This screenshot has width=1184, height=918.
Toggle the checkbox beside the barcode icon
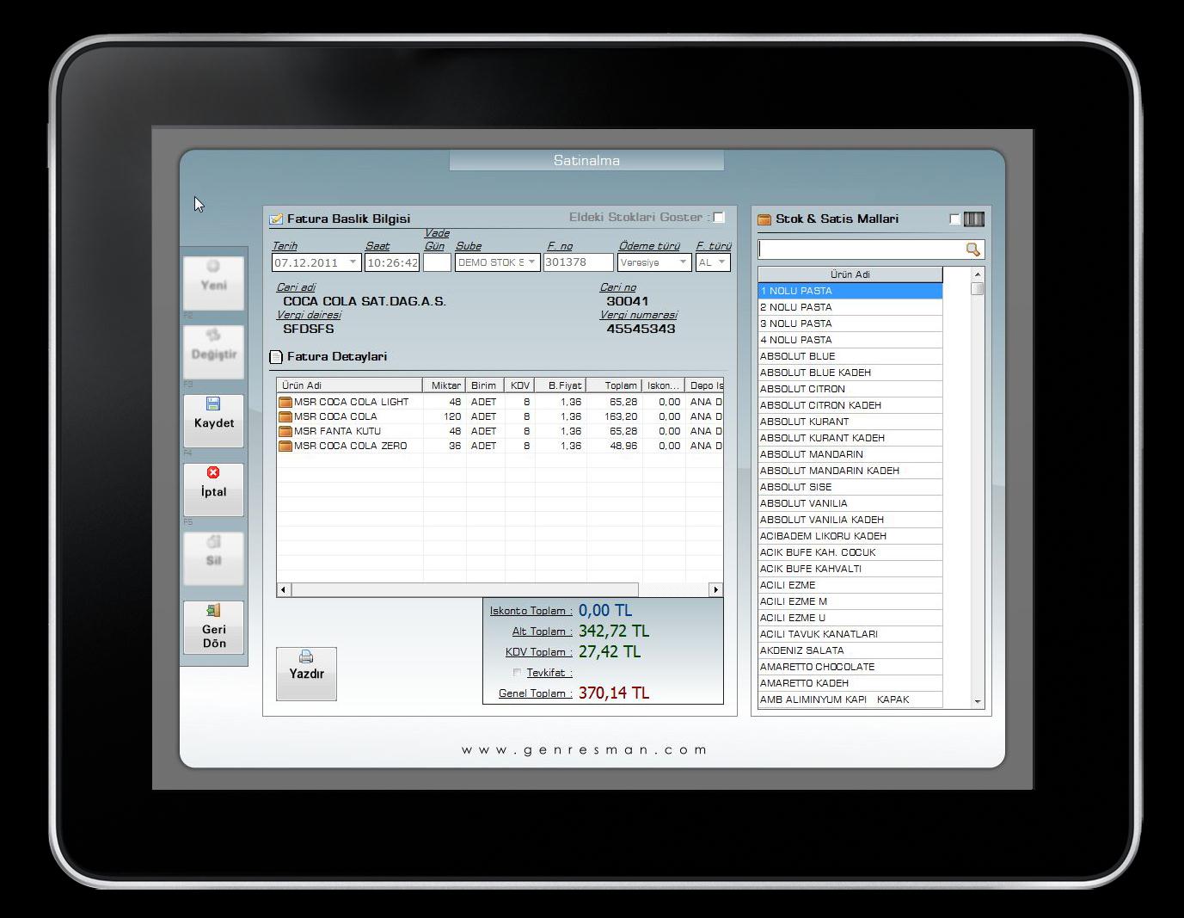click(954, 219)
